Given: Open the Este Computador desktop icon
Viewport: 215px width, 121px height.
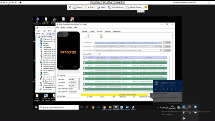Looking at the screenshot, I should coord(37,21).
